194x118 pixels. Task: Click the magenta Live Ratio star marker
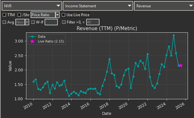pyautogui.click(x=181, y=65)
